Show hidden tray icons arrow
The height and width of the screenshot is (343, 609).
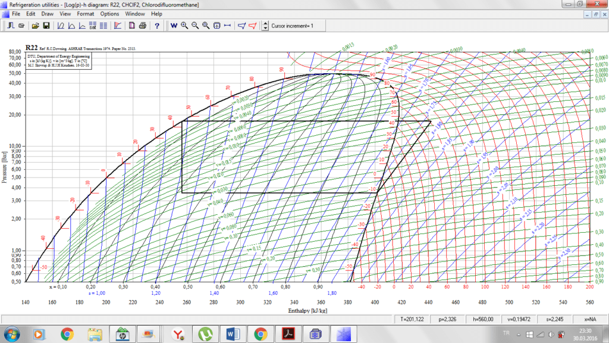point(519,335)
